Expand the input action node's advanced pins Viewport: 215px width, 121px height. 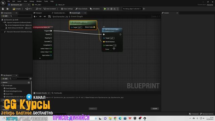click(x=40, y=58)
